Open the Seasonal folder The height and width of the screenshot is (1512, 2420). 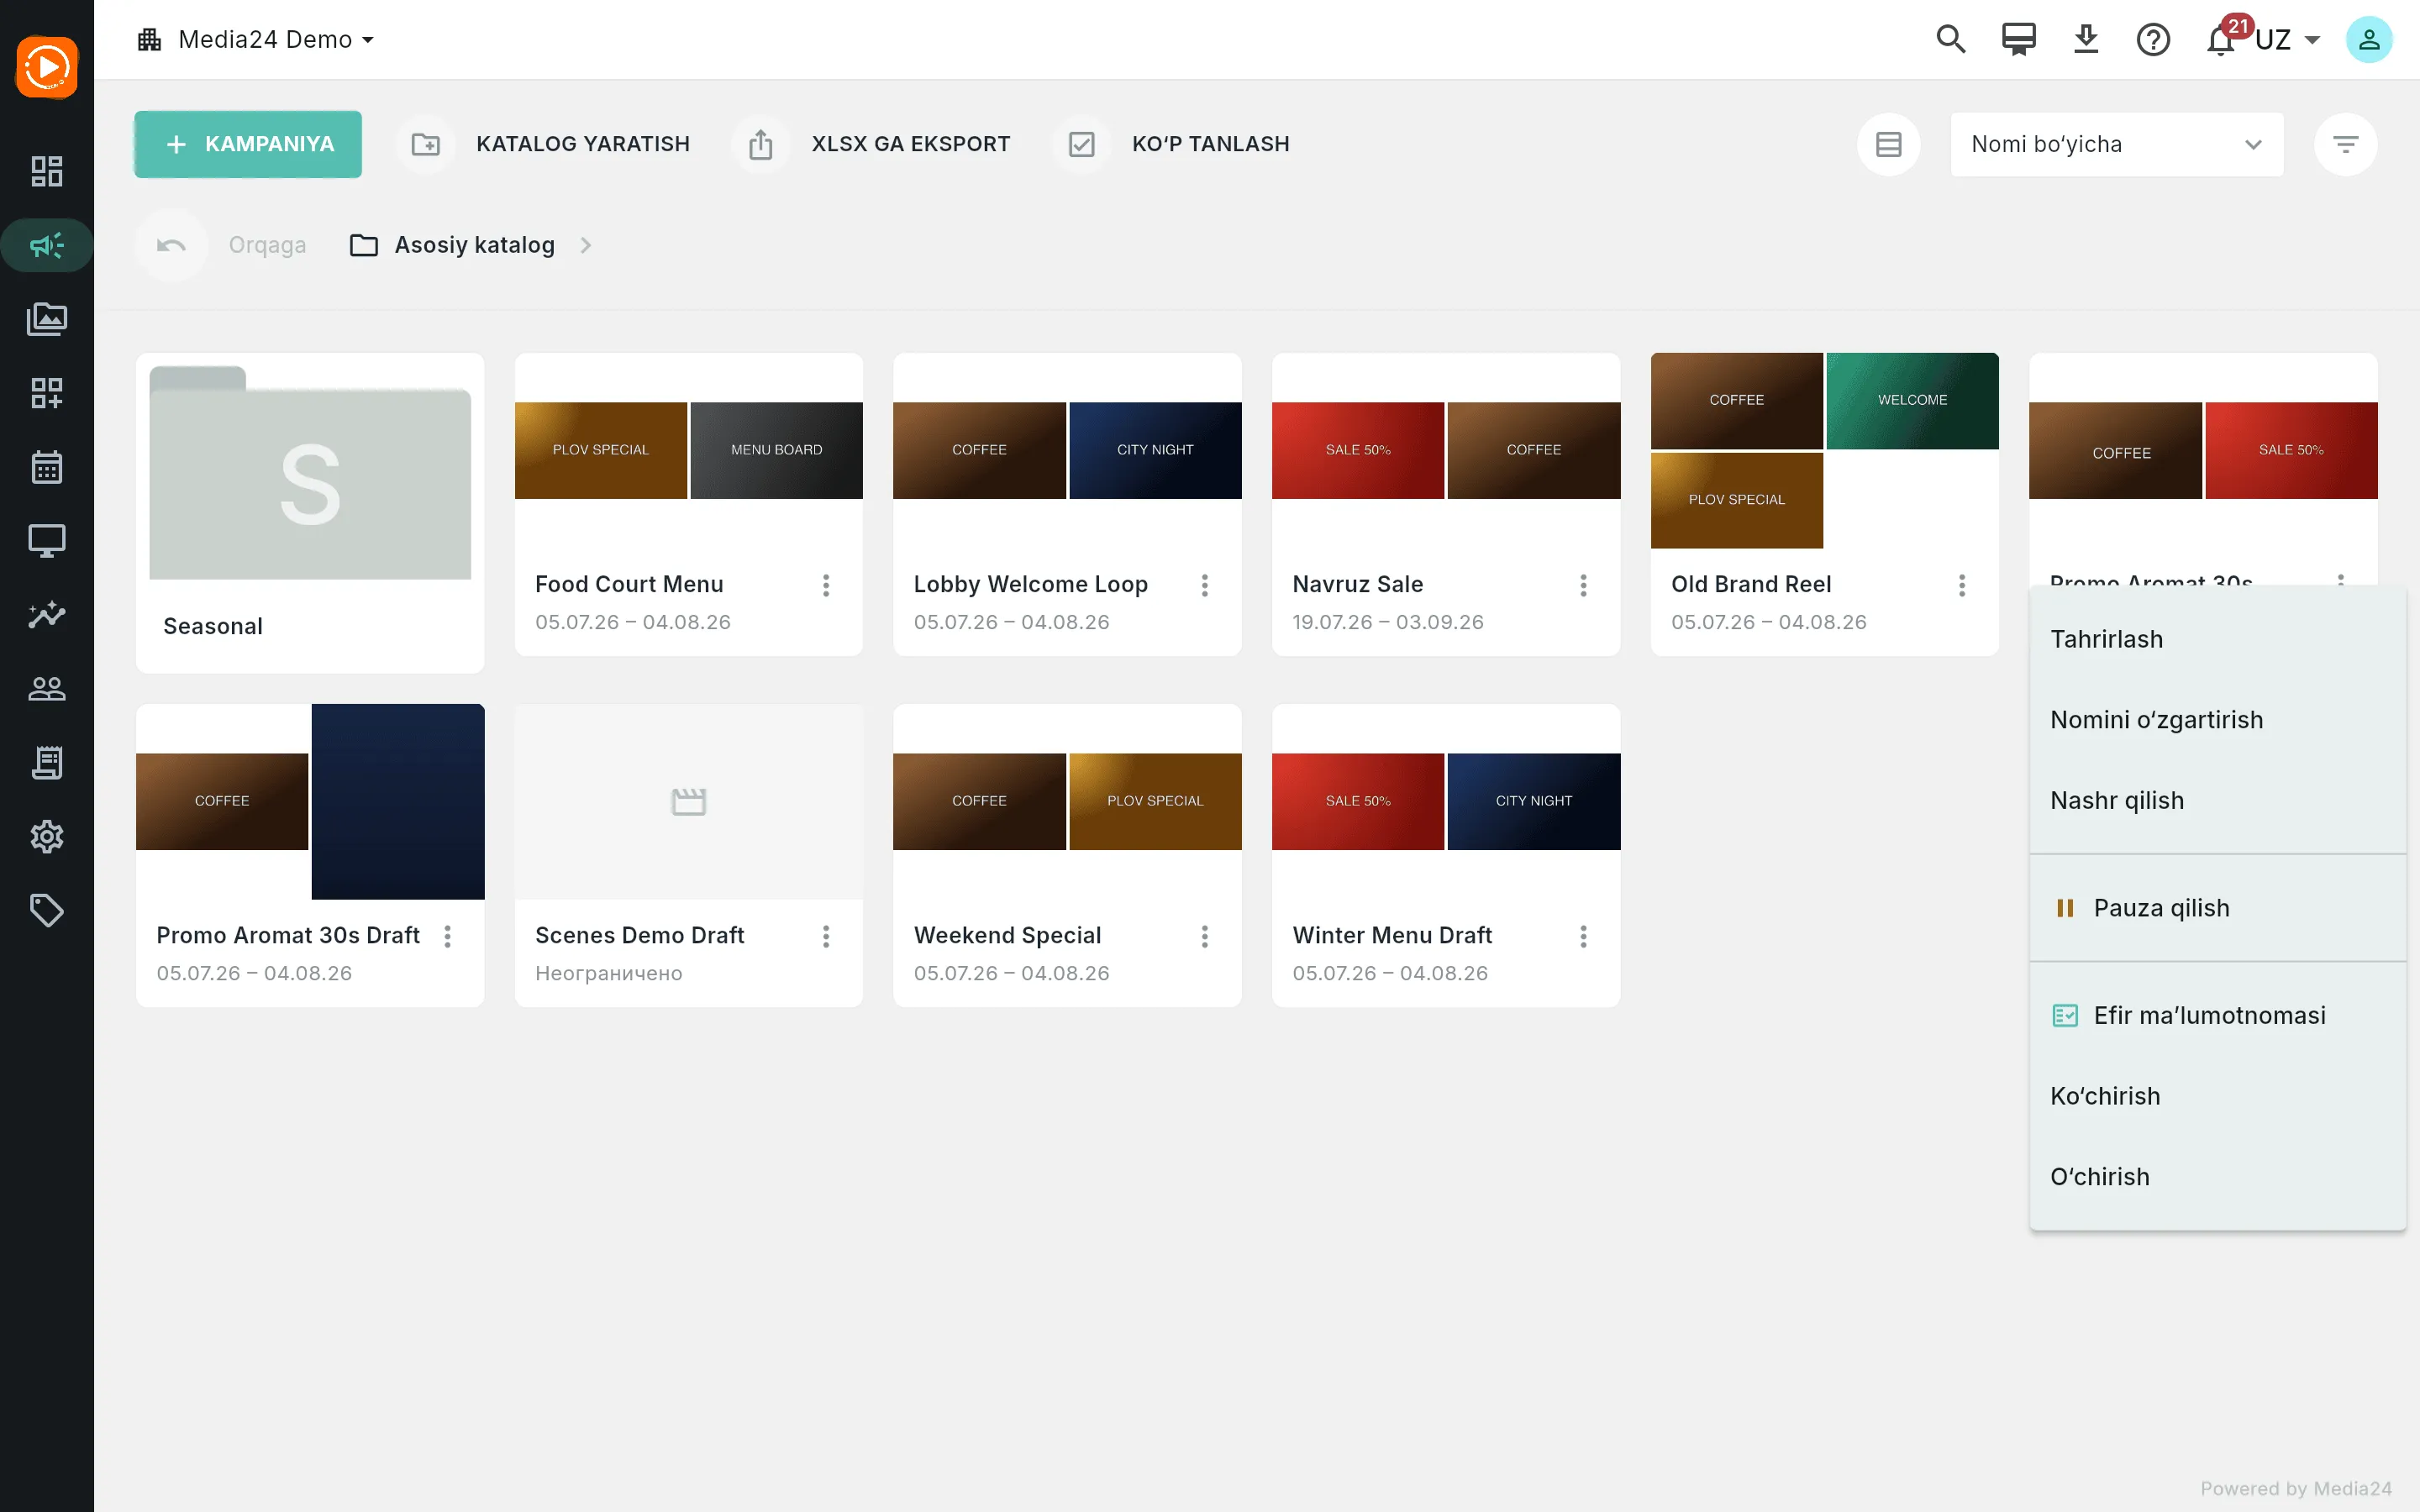(310, 512)
